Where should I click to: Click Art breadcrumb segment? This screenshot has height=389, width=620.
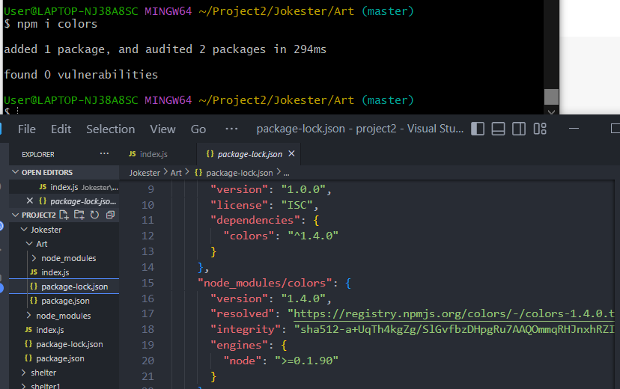coord(176,173)
